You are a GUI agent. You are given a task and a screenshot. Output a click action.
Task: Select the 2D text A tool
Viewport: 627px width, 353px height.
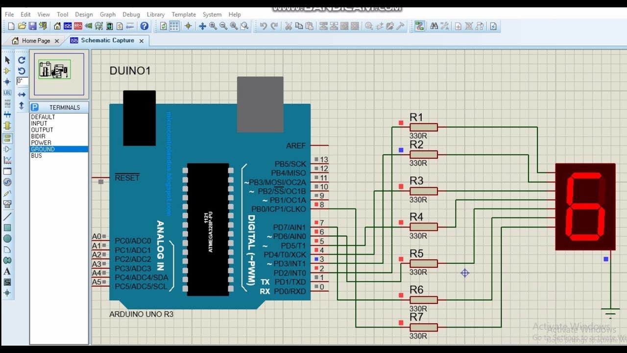coord(7,271)
